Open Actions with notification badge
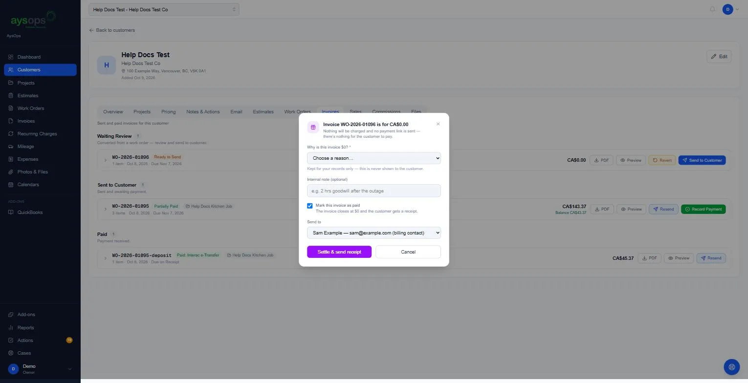 pos(40,340)
